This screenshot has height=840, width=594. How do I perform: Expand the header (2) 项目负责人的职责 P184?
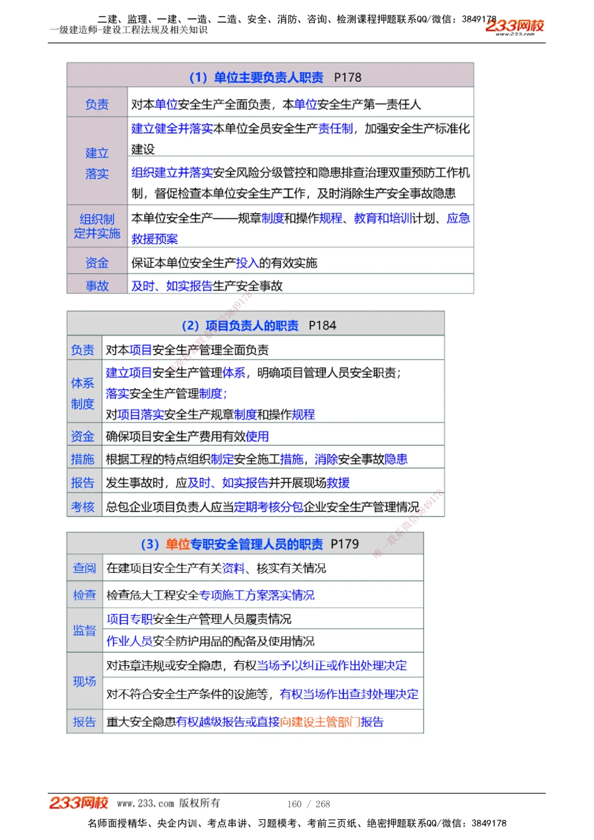tap(260, 325)
